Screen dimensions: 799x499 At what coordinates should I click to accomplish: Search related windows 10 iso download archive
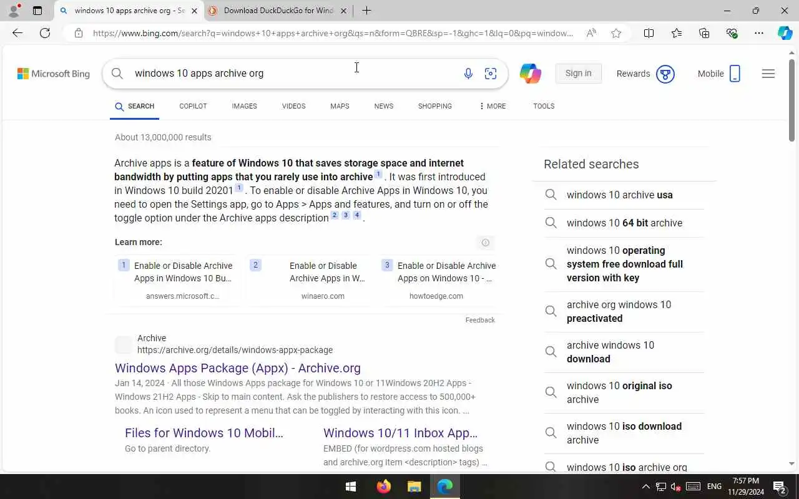click(x=624, y=433)
